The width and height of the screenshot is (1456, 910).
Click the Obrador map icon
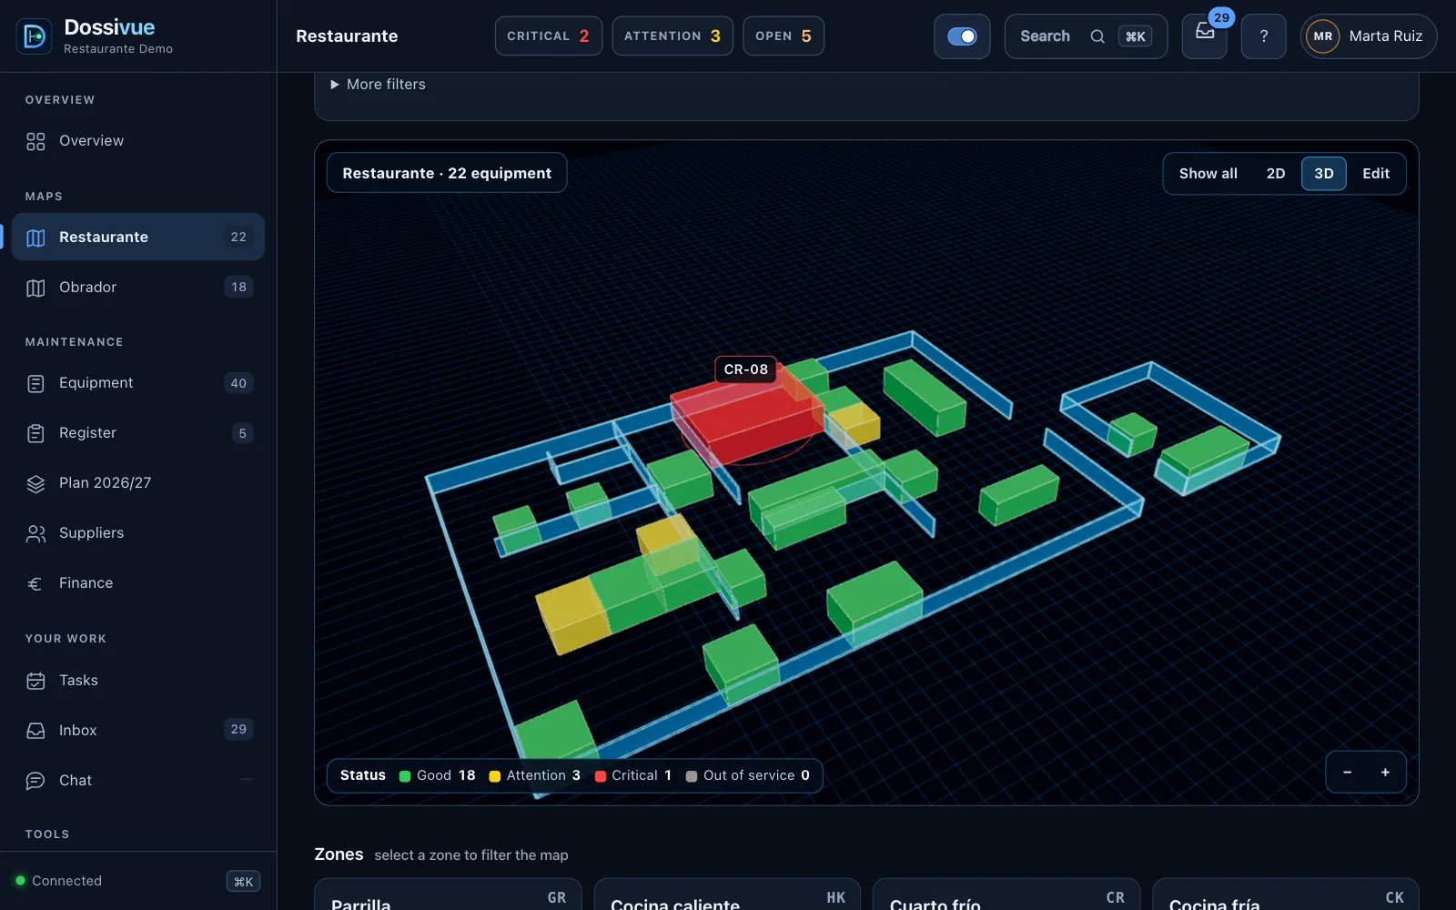35,288
